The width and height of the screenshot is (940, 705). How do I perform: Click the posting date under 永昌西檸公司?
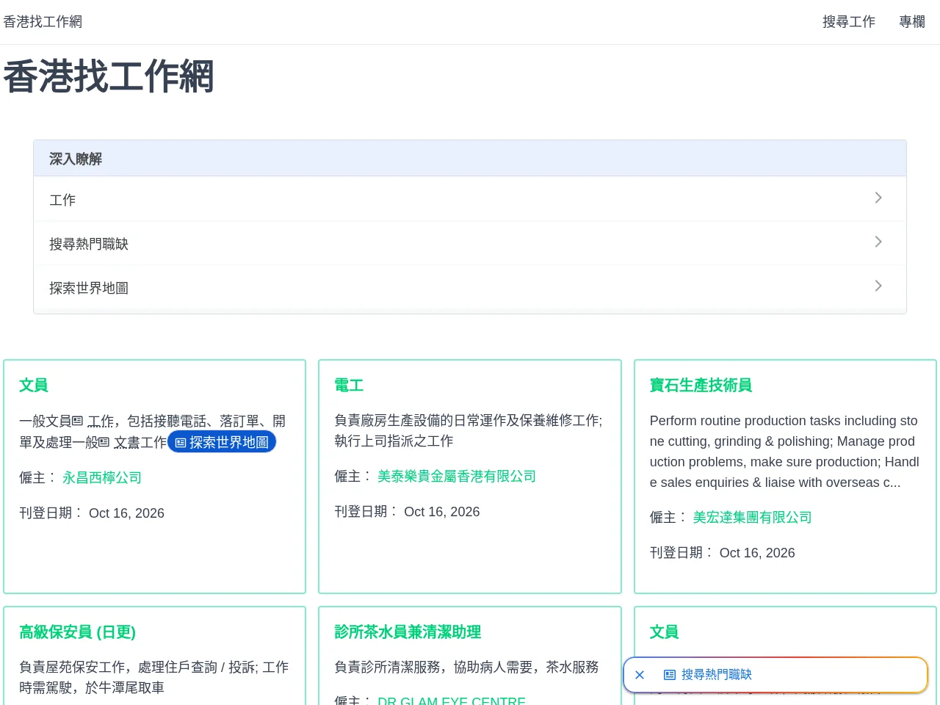tap(92, 513)
